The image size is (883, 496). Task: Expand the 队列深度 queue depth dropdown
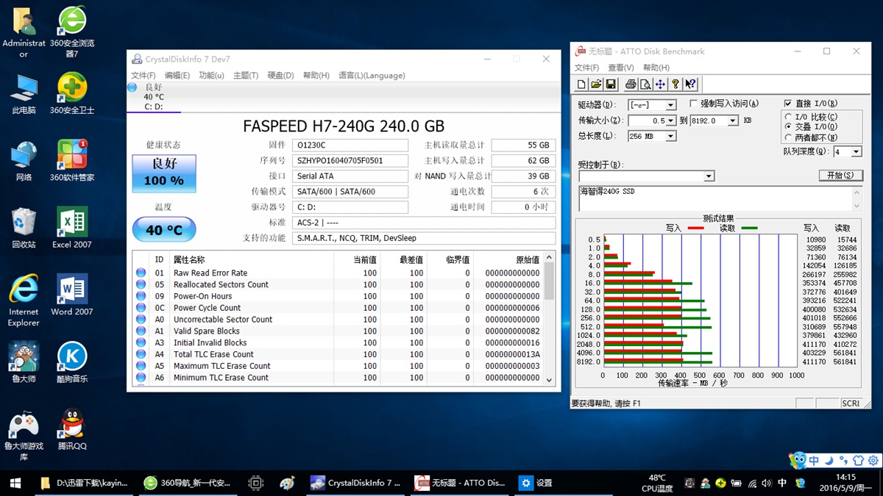click(856, 152)
